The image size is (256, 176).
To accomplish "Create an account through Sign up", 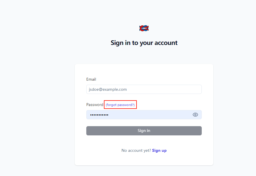I will click(x=159, y=150).
